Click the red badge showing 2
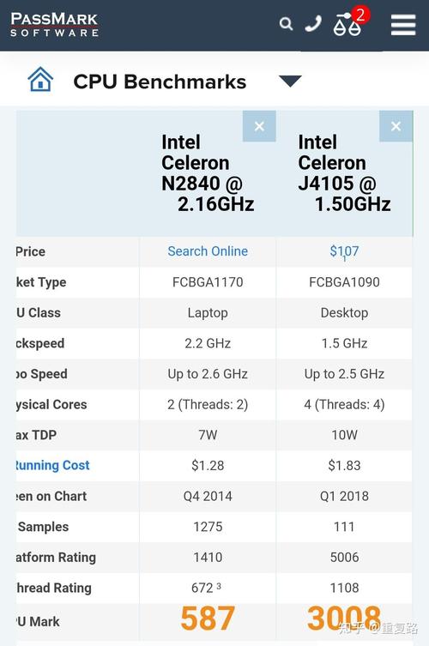 pos(360,15)
